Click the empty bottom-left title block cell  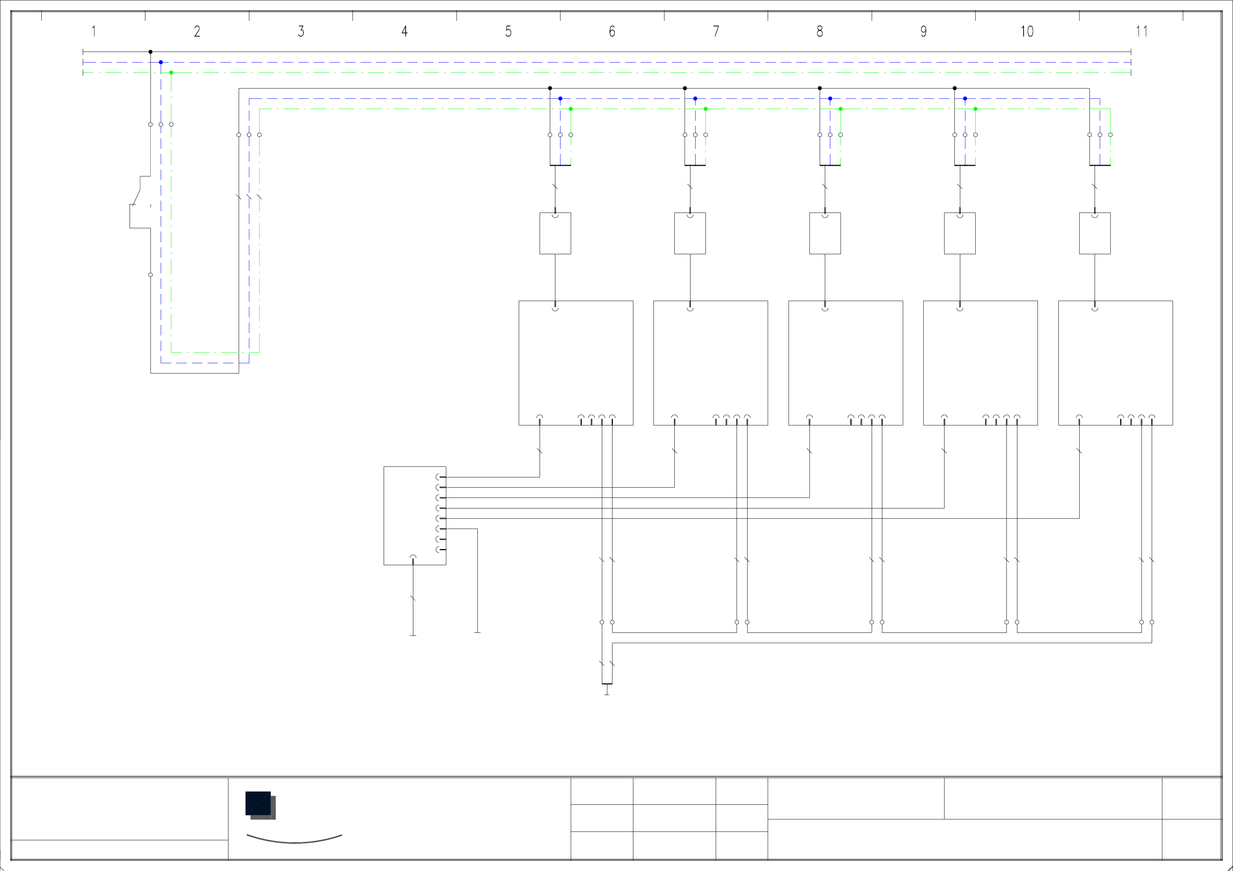(x=119, y=849)
